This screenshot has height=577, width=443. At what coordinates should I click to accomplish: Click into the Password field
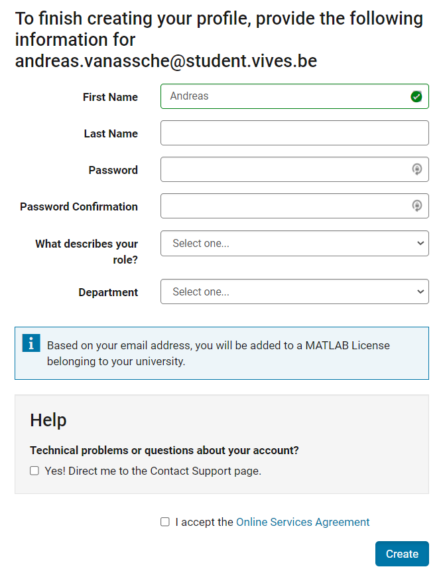click(x=294, y=169)
